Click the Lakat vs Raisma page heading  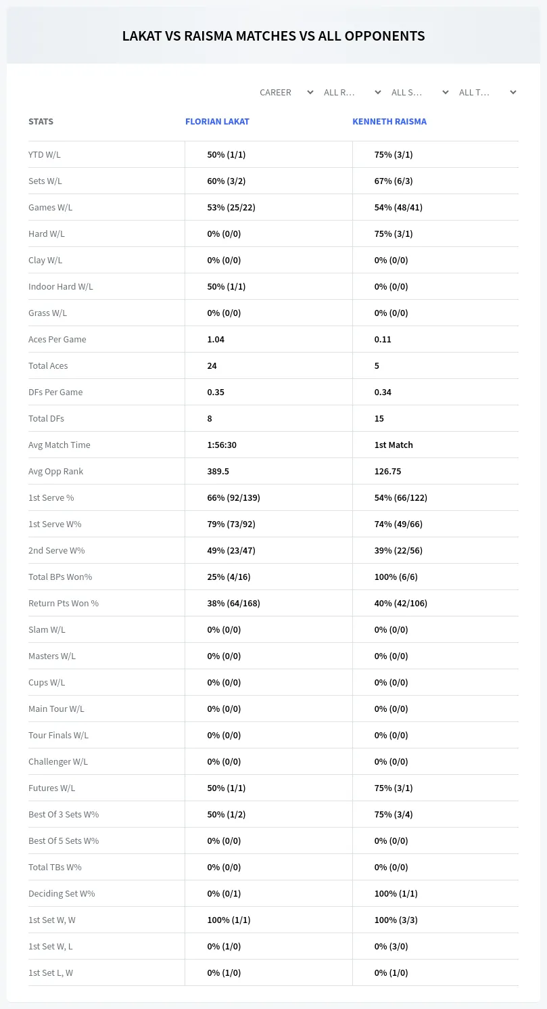(x=273, y=36)
